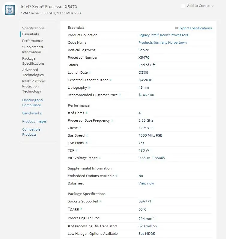Click the Vertical Segment row label

click(x=81, y=50)
